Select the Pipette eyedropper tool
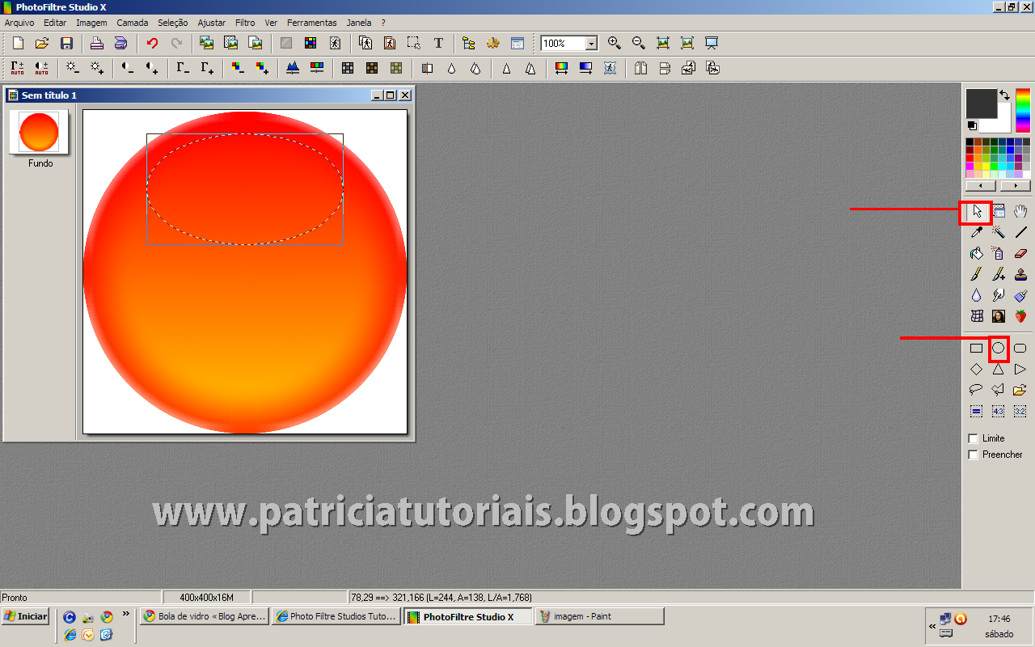1035x647 pixels. (x=977, y=232)
